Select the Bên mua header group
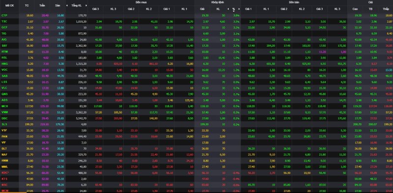Screen dimensions: 393x193 coord(141,2)
